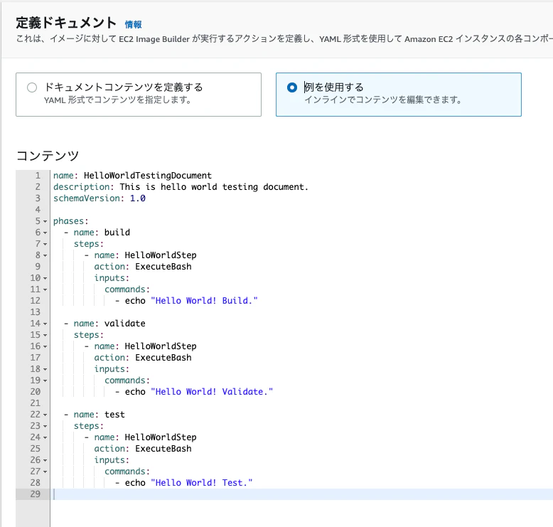Click line number 1 in gutter
Viewport: 553px width, 527px height.
pyautogui.click(x=38, y=176)
